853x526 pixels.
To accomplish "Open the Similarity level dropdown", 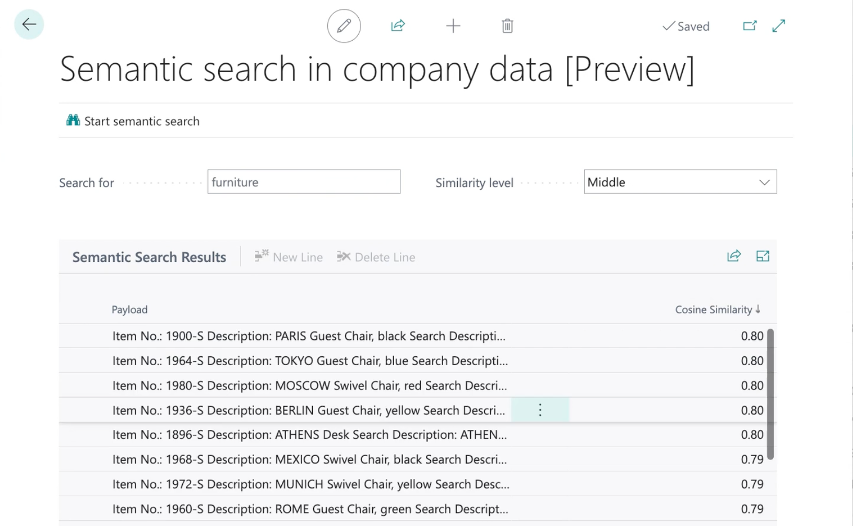I will point(680,182).
